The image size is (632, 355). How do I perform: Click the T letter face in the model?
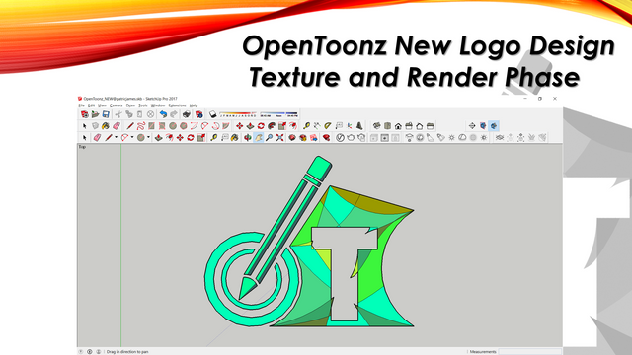pos(345,274)
